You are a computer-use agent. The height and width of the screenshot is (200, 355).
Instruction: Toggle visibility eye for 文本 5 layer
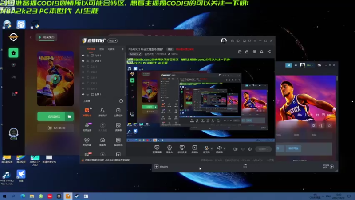(x=83, y=61)
